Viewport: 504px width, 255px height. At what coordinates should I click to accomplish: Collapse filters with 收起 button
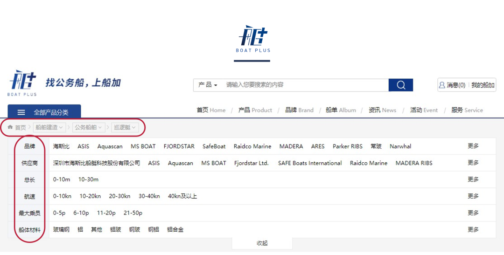coord(262,243)
